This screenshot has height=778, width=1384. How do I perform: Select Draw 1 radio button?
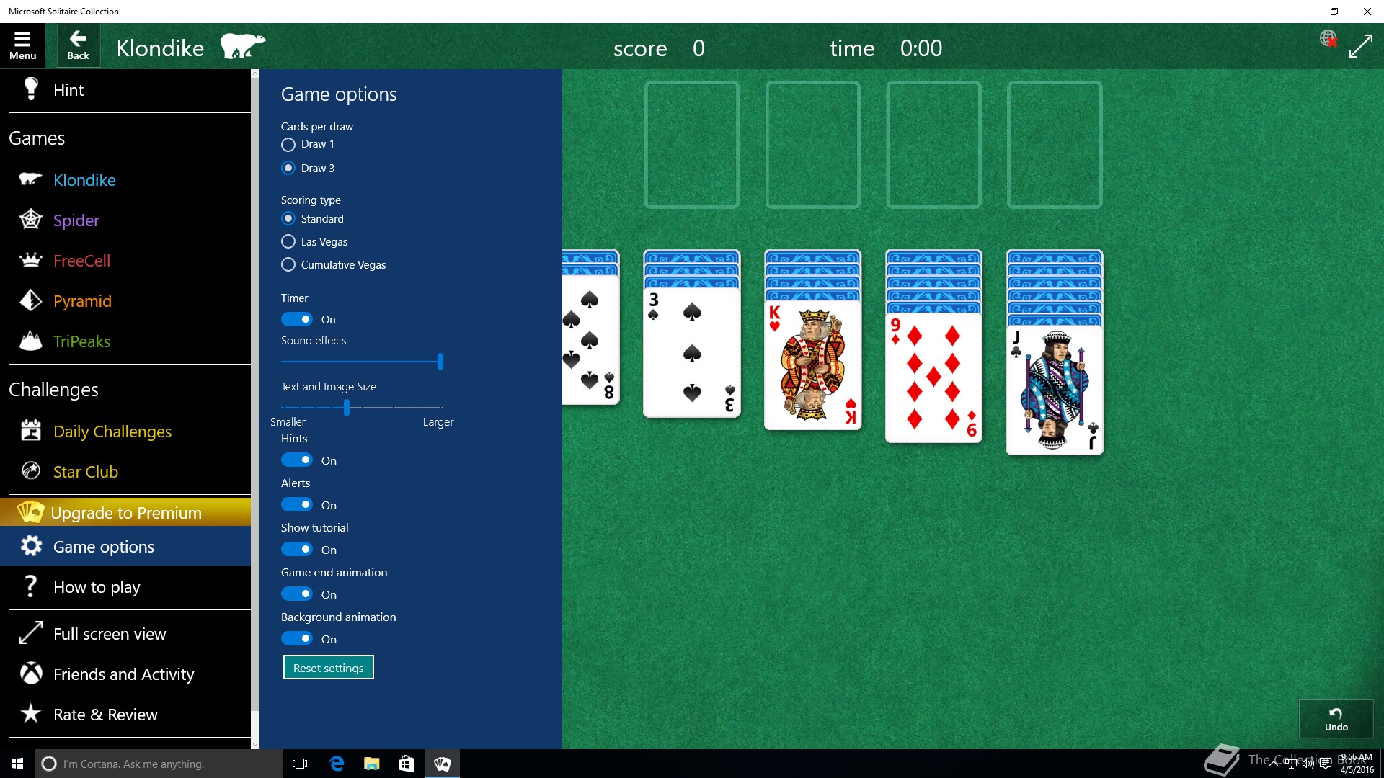(288, 145)
